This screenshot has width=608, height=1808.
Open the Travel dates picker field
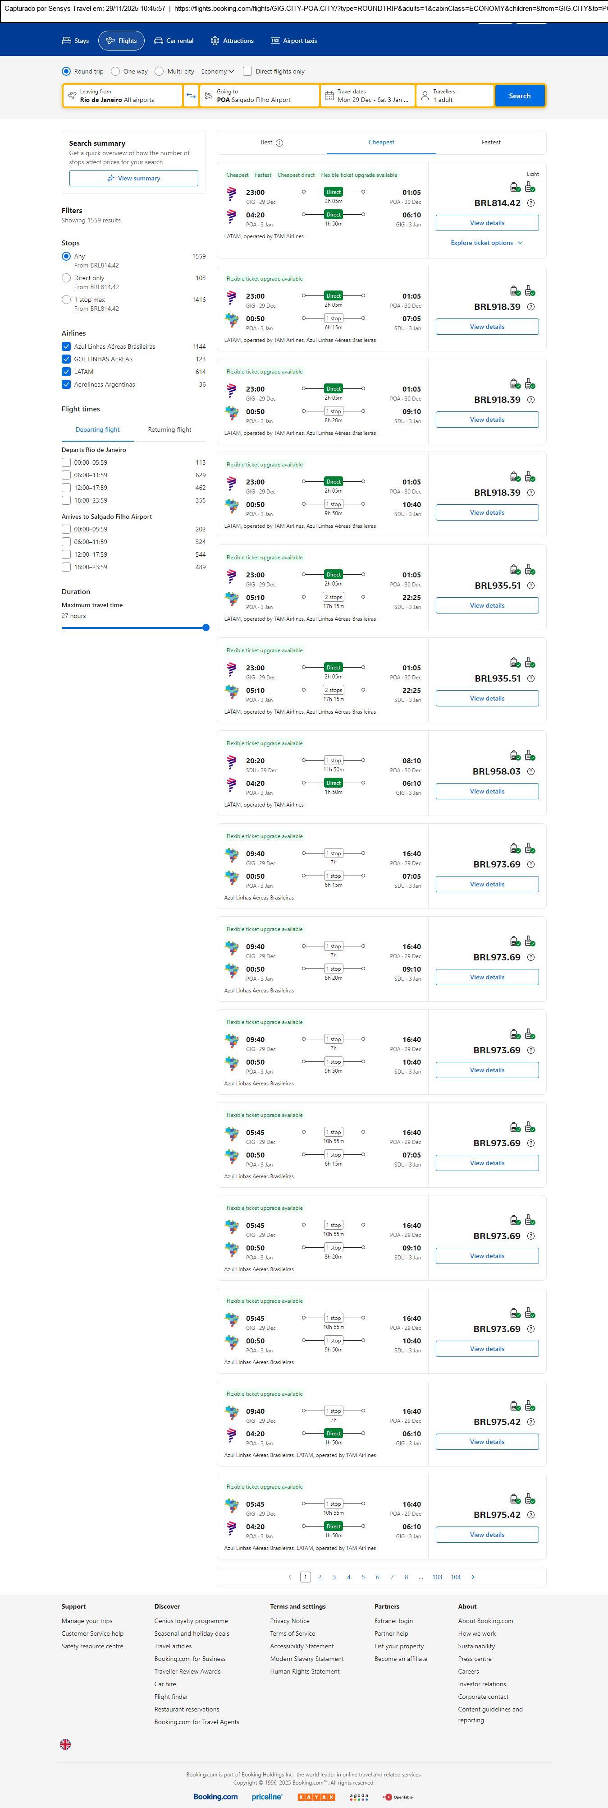tap(367, 96)
